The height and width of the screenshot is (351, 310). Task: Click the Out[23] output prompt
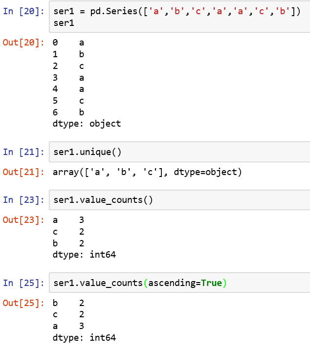pos(23,220)
